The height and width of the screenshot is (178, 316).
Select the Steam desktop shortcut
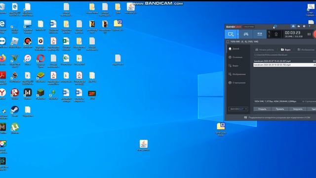click(15, 111)
